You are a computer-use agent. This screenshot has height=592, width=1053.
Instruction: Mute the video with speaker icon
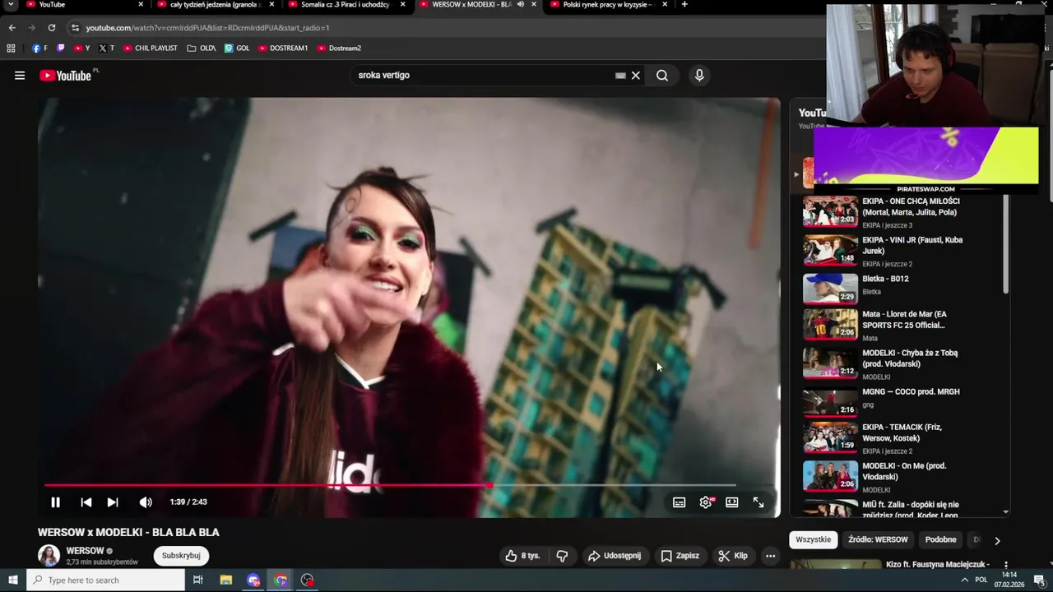(146, 502)
